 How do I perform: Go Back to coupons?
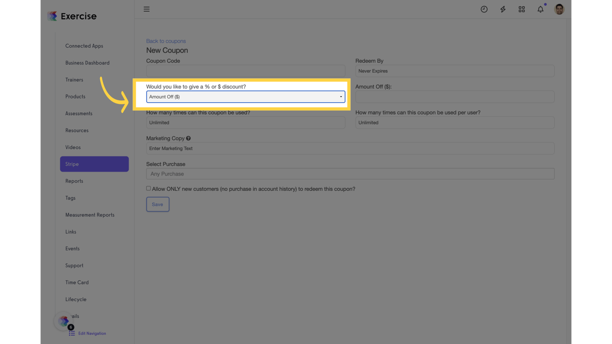[166, 41]
